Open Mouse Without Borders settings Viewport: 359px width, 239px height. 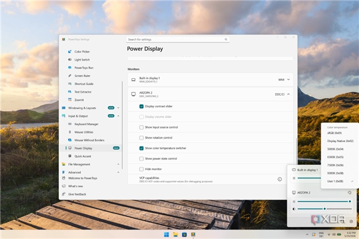(89, 140)
